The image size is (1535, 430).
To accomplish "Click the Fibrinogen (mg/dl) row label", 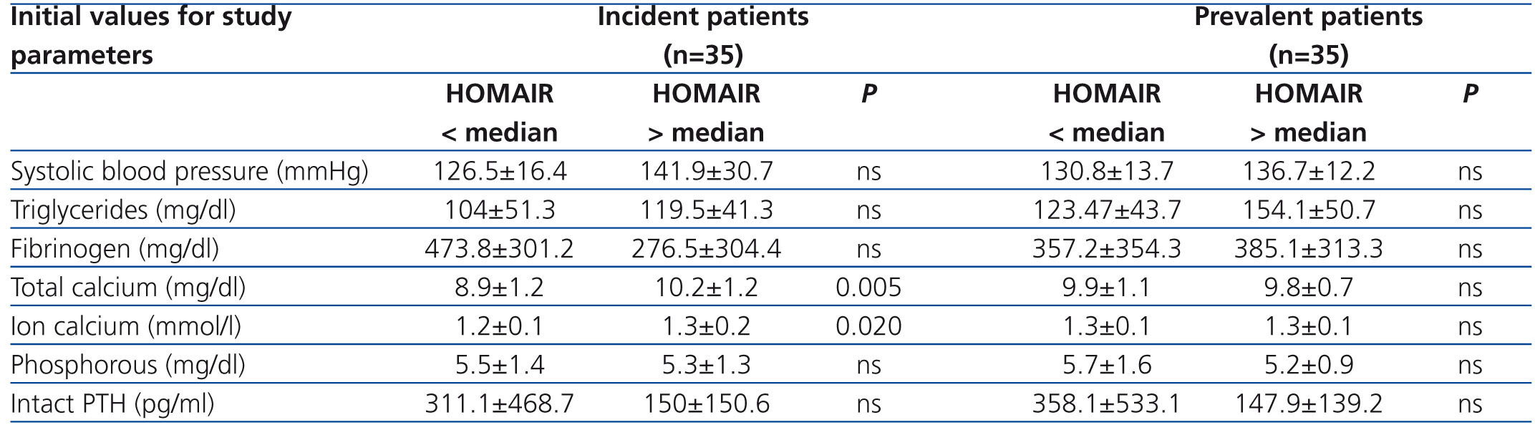I will point(115,248).
